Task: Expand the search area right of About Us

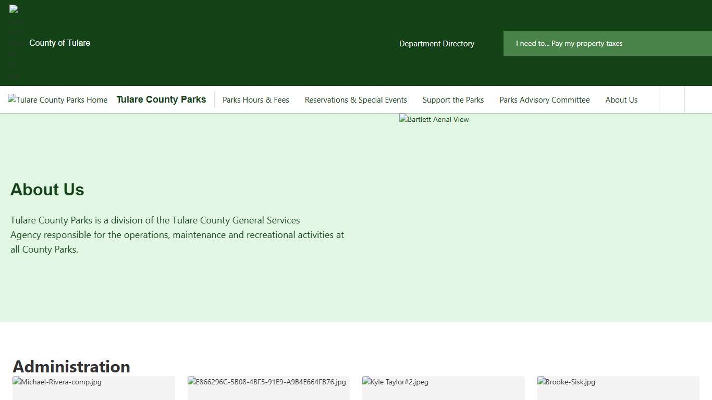Action: click(671, 99)
